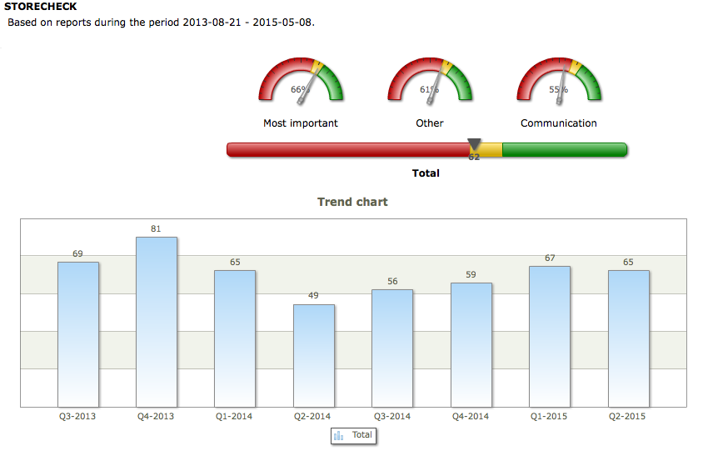Click the Other gauge dial
This screenshot has width=713, height=461.
pos(430,82)
